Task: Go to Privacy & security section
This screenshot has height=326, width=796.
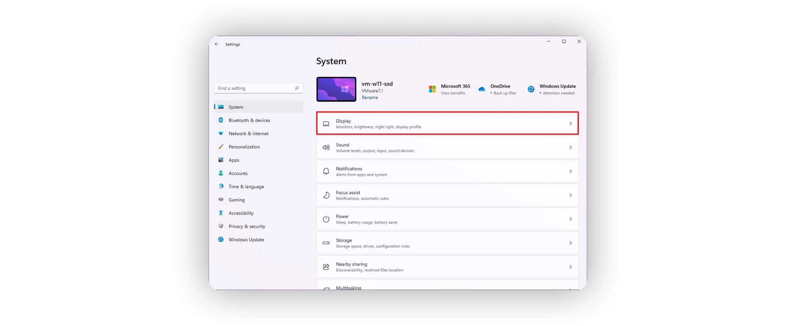Action: pyautogui.click(x=247, y=226)
